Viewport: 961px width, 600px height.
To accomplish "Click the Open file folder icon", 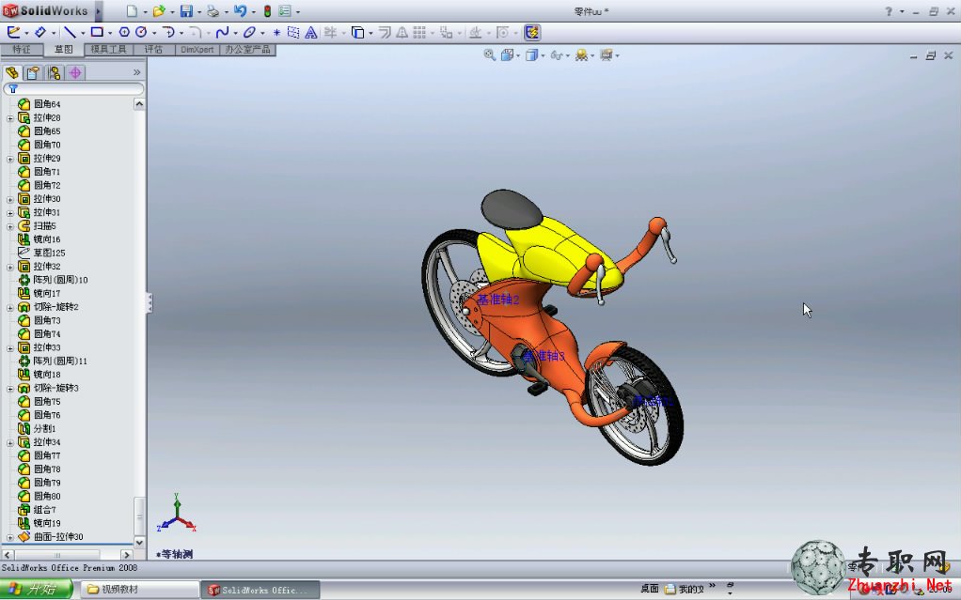I will coord(159,11).
